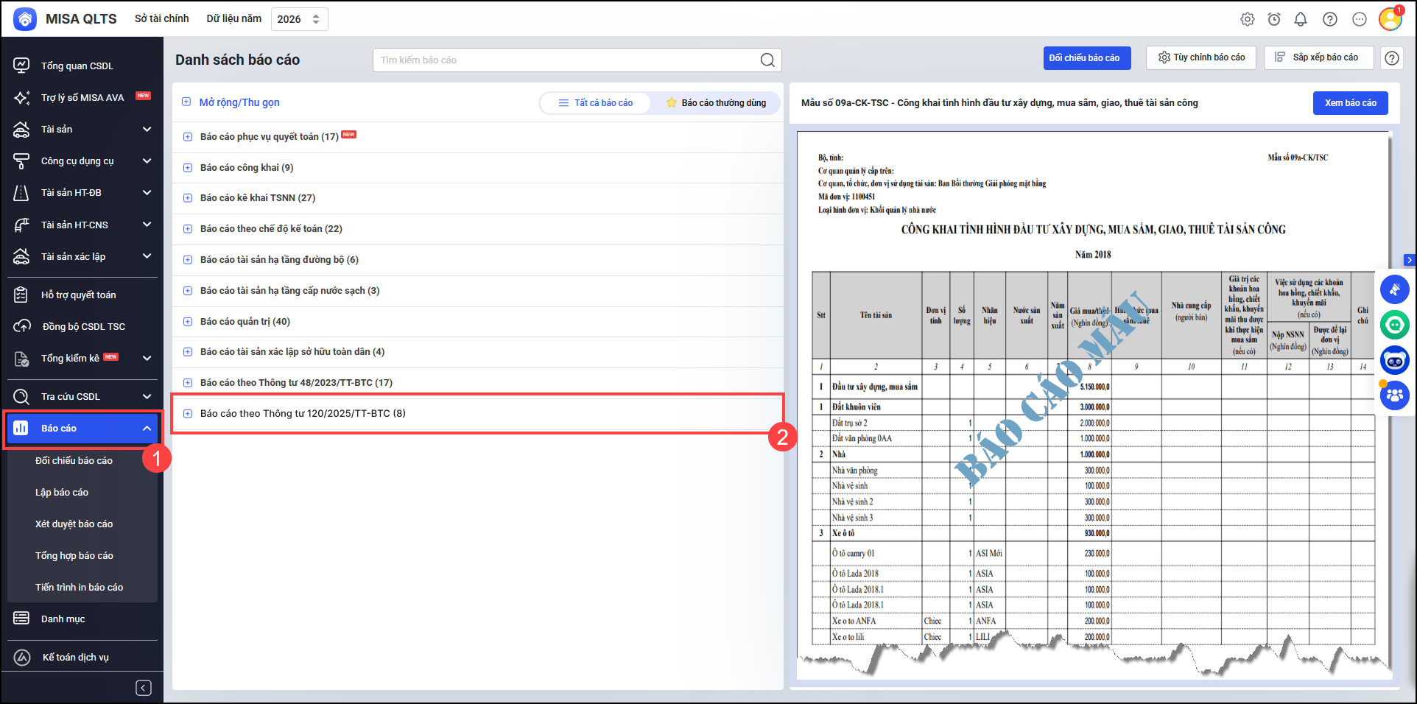The height and width of the screenshot is (704, 1417).
Task: Collapse the sidebar with the bottom arrow icon
Action: point(144,688)
